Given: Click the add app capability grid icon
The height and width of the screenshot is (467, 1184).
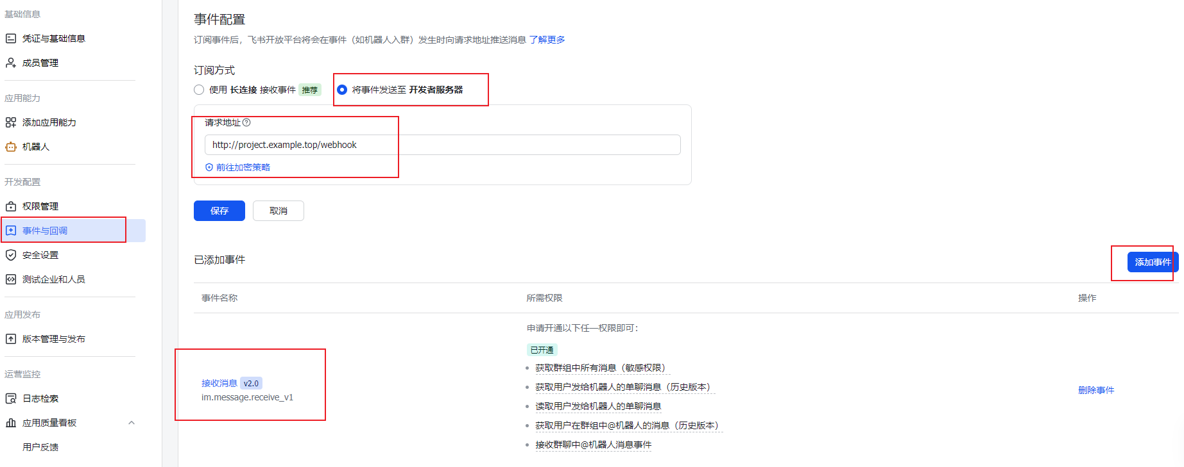Looking at the screenshot, I should tap(11, 122).
